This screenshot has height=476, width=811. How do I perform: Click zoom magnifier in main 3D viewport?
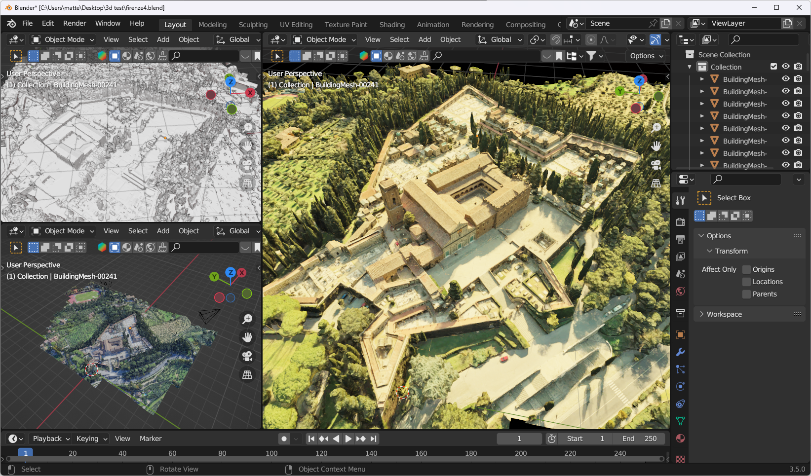pos(656,127)
